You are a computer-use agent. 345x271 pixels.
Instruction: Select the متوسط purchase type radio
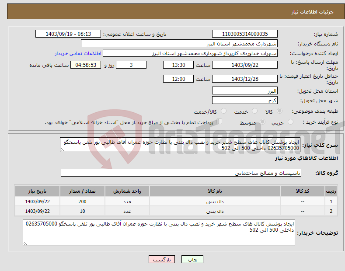pyautogui.click(x=262, y=122)
